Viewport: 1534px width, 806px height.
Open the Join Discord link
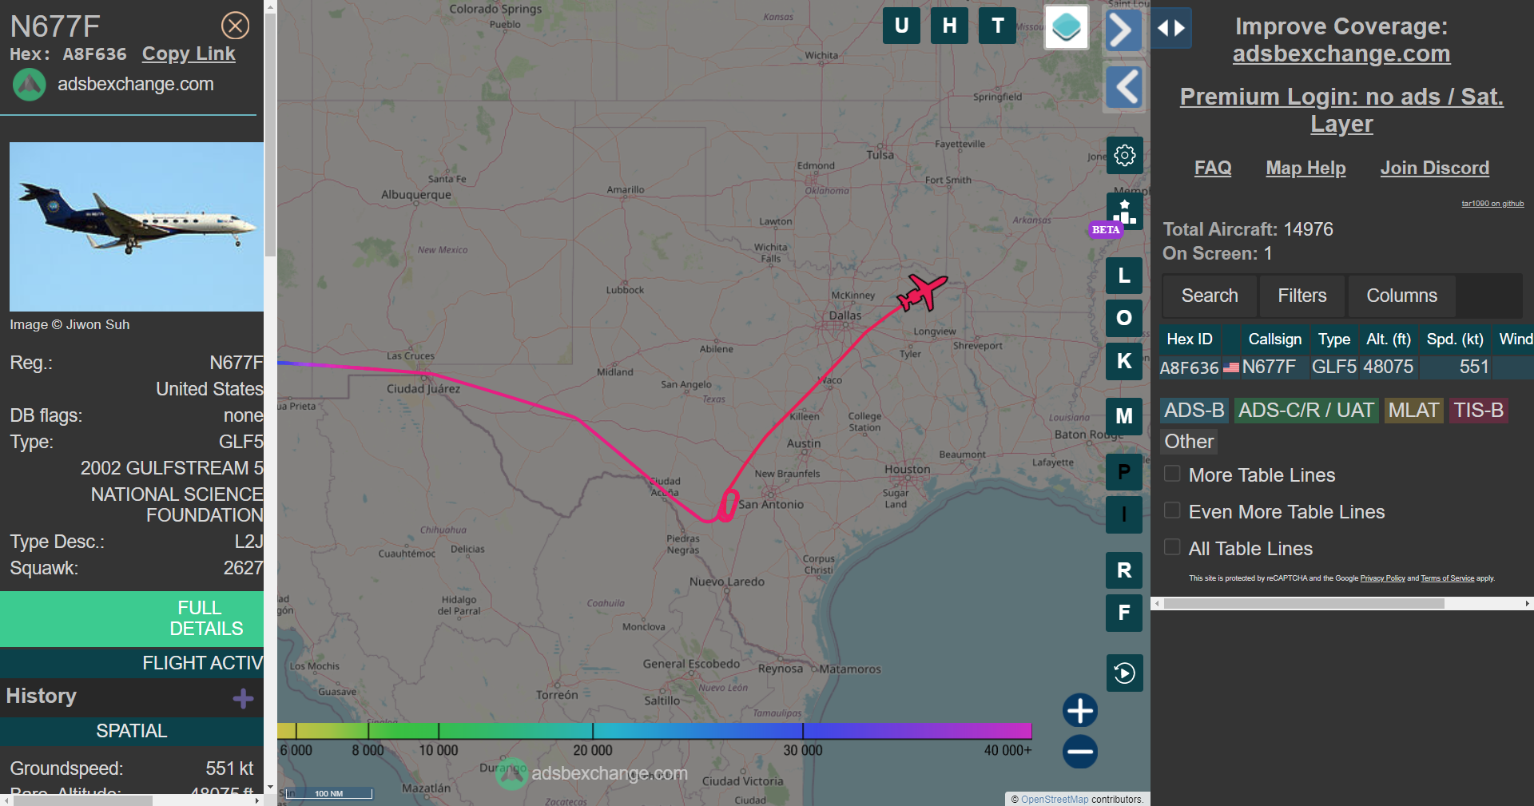pos(1435,168)
